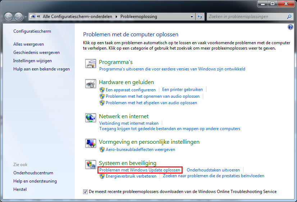Open Herstel in the sidebar
297x202 pixels.
[x=20, y=189]
